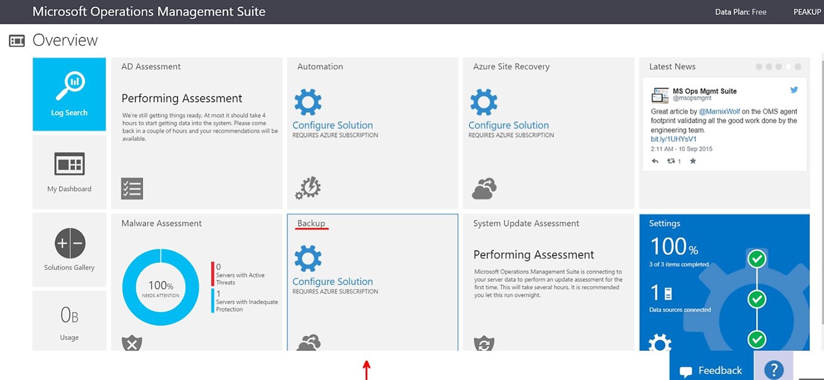The width and height of the screenshot is (824, 380).
Task: Select the first Latest News pagination dot
Action: click(x=759, y=67)
